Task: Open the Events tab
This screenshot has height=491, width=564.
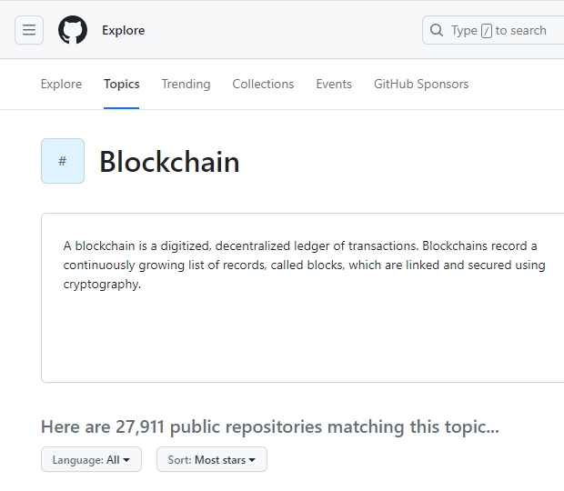Action: pos(334,84)
